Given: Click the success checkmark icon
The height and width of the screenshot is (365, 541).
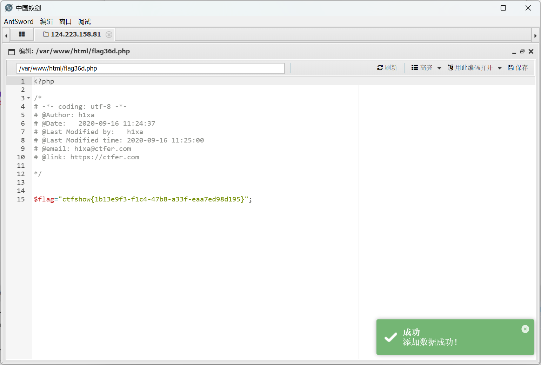Looking at the screenshot, I should [390, 337].
